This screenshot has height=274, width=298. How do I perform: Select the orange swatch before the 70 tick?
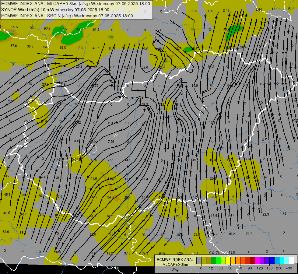(238, 260)
